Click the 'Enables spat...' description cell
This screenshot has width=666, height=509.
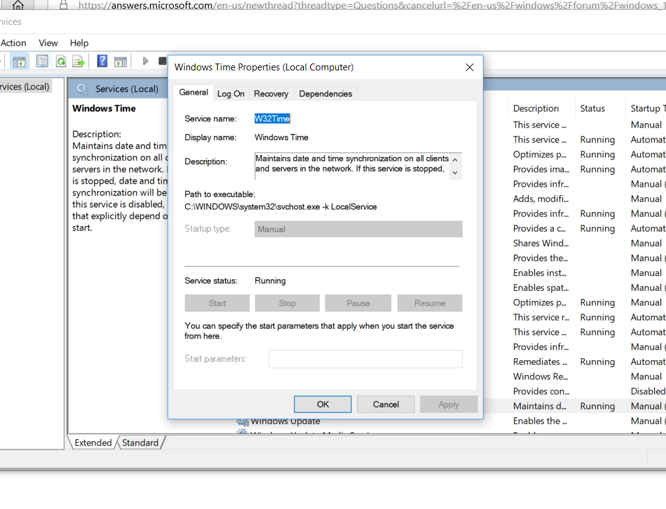coord(541,288)
